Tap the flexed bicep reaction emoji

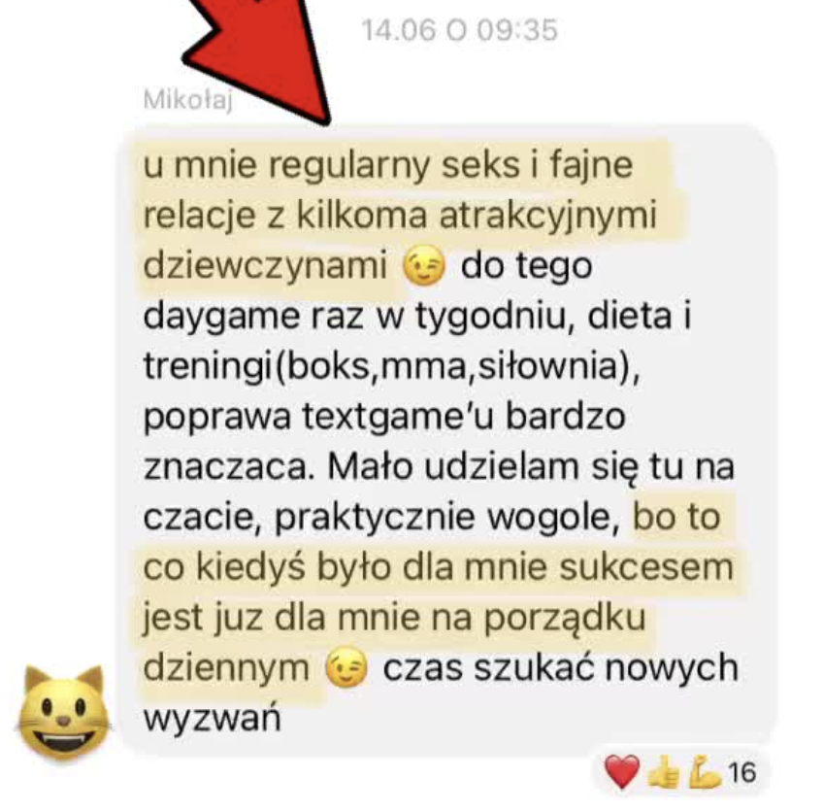705,772
